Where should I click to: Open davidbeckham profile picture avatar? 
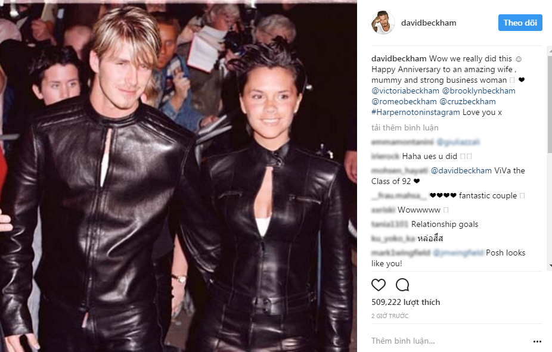pos(383,23)
